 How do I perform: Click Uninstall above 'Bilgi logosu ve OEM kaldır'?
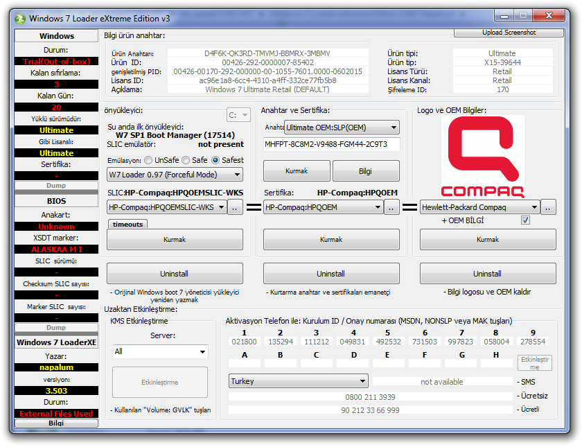[x=488, y=274]
